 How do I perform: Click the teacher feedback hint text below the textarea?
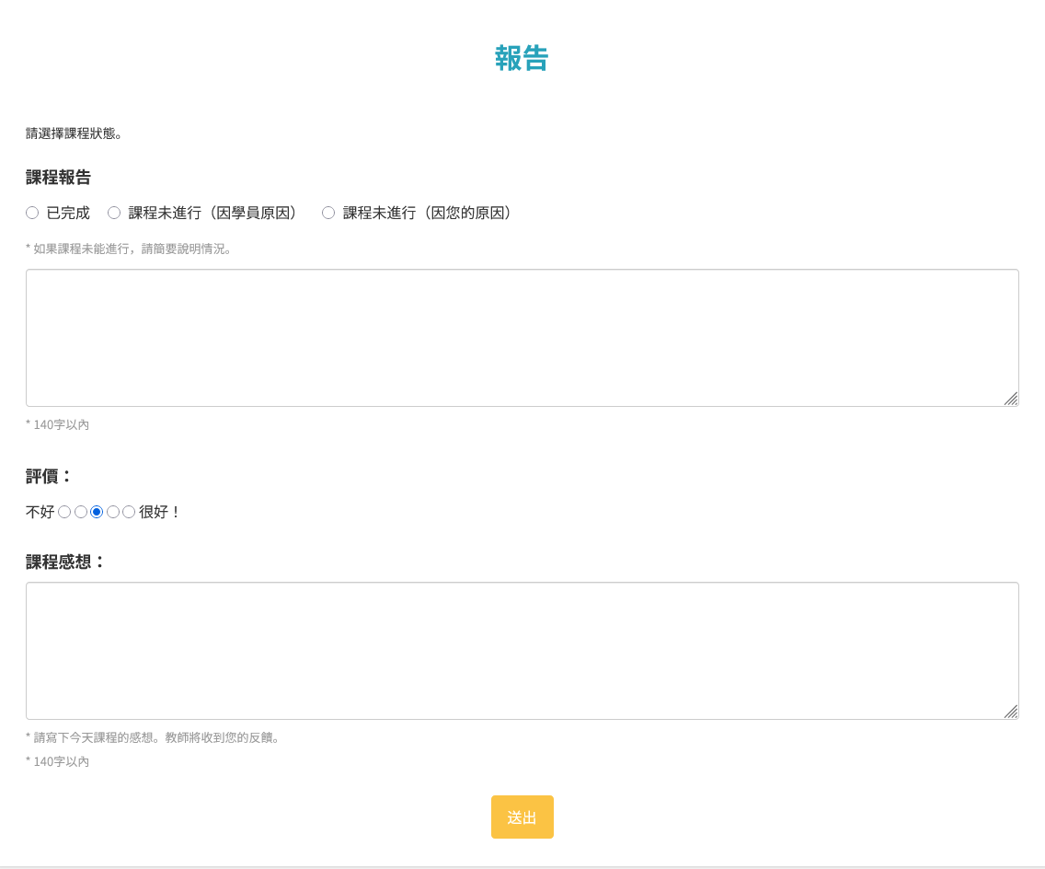point(152,737)
